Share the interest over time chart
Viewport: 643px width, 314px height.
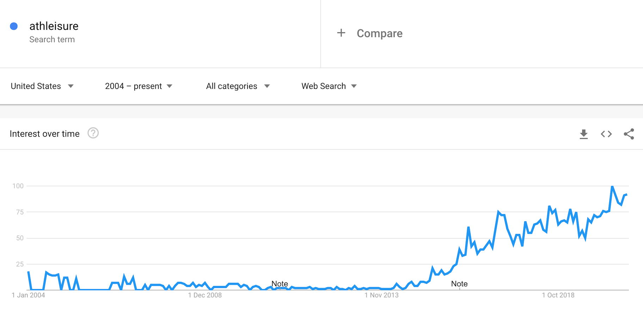pos(629,134)
